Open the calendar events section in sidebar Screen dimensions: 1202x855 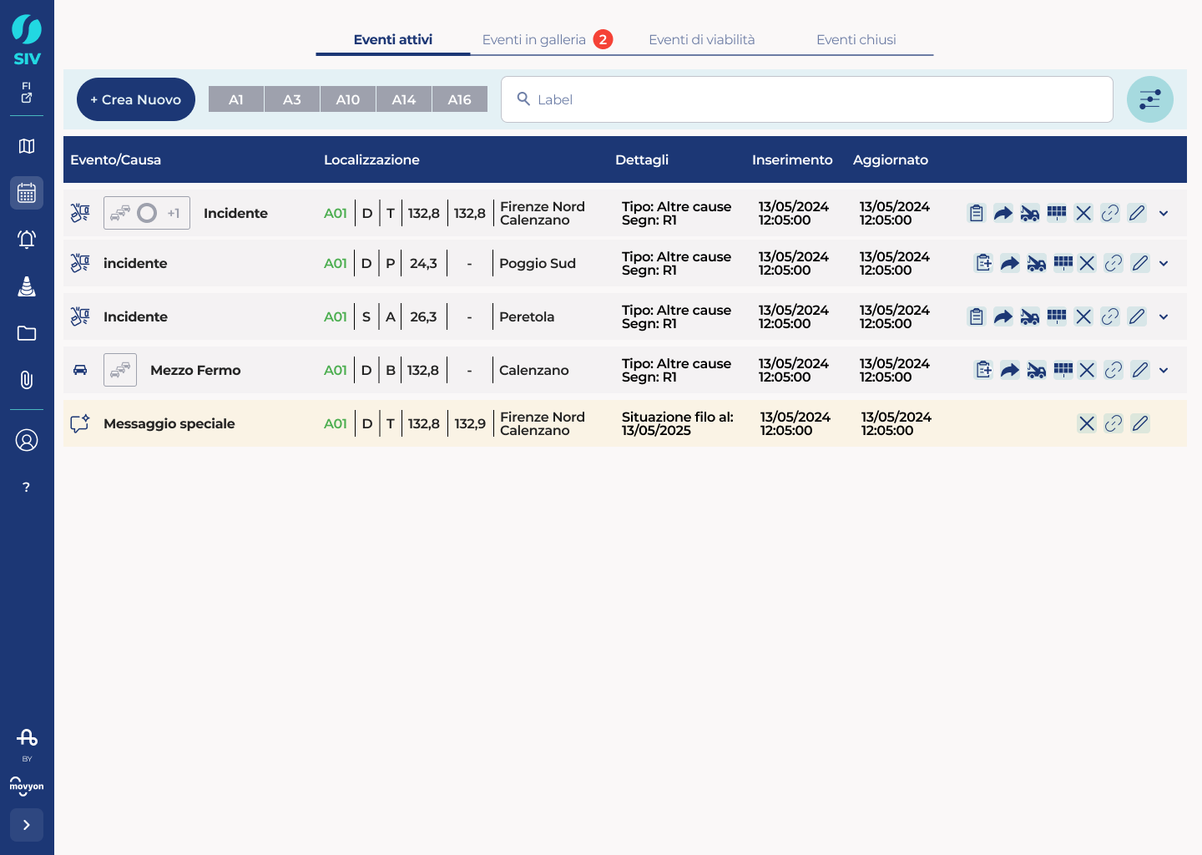27,193
